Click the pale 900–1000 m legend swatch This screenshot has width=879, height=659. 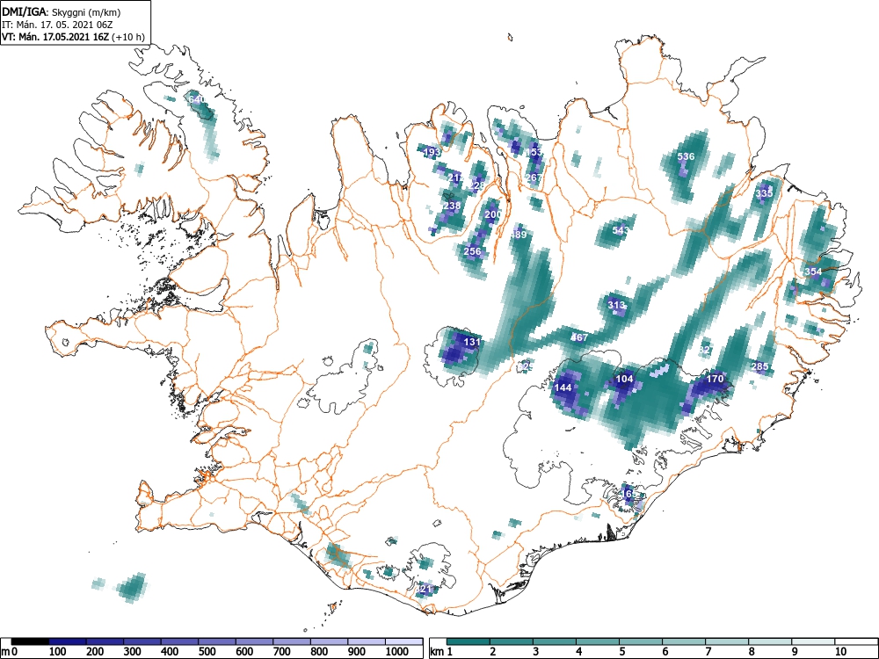coord(367,641)
